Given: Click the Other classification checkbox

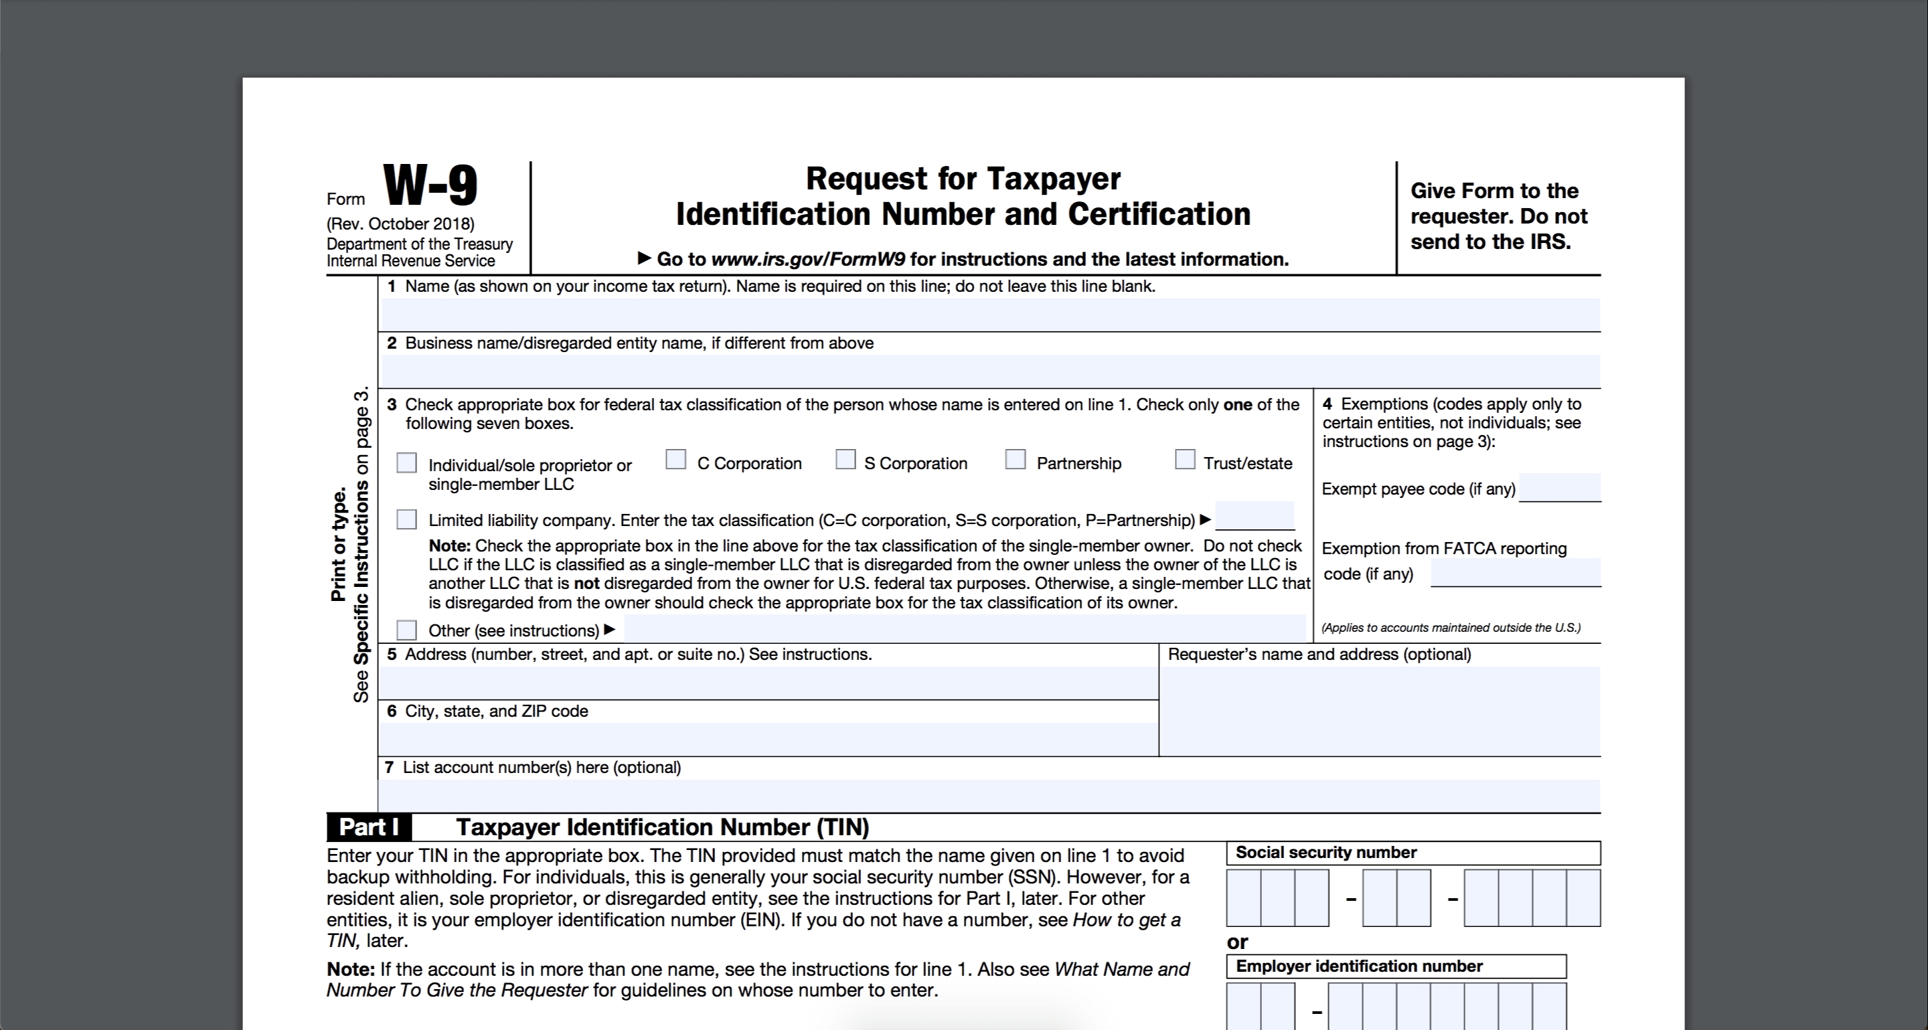Looking at the screenshot, I should click(x=407, y=630).
